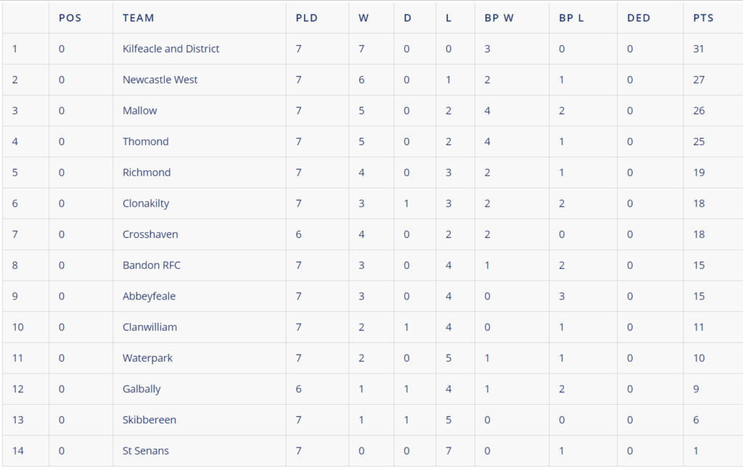This screenshot has height=467, width=743.
Task: Select Clonakilty in the team column
Action: [146, 203]
